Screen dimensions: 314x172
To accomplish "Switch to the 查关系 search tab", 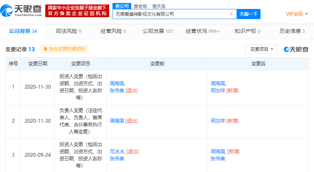I will click(159, 6).
